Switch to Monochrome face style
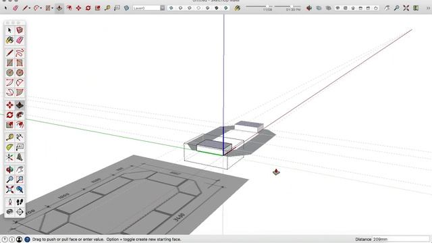Image resolution: width=432 pixels, height=243 pixels. [x=226, y=8]
